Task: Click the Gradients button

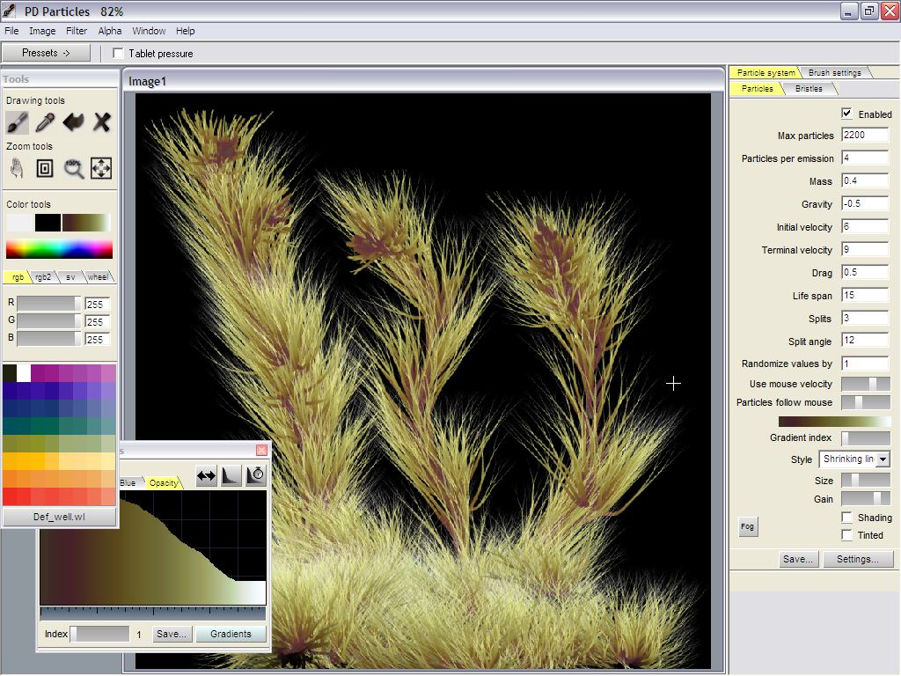Action: pyautogui.click(x=231, y=634)
